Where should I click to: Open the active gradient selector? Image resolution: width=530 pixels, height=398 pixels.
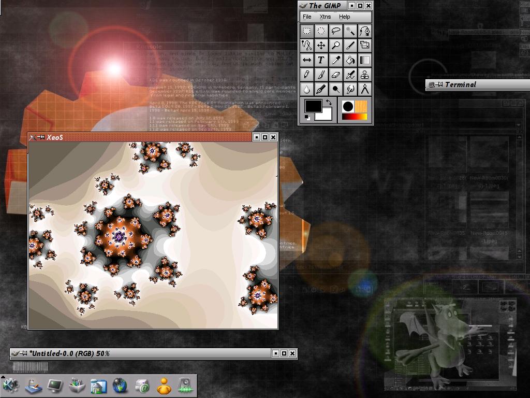click(355, 117)
